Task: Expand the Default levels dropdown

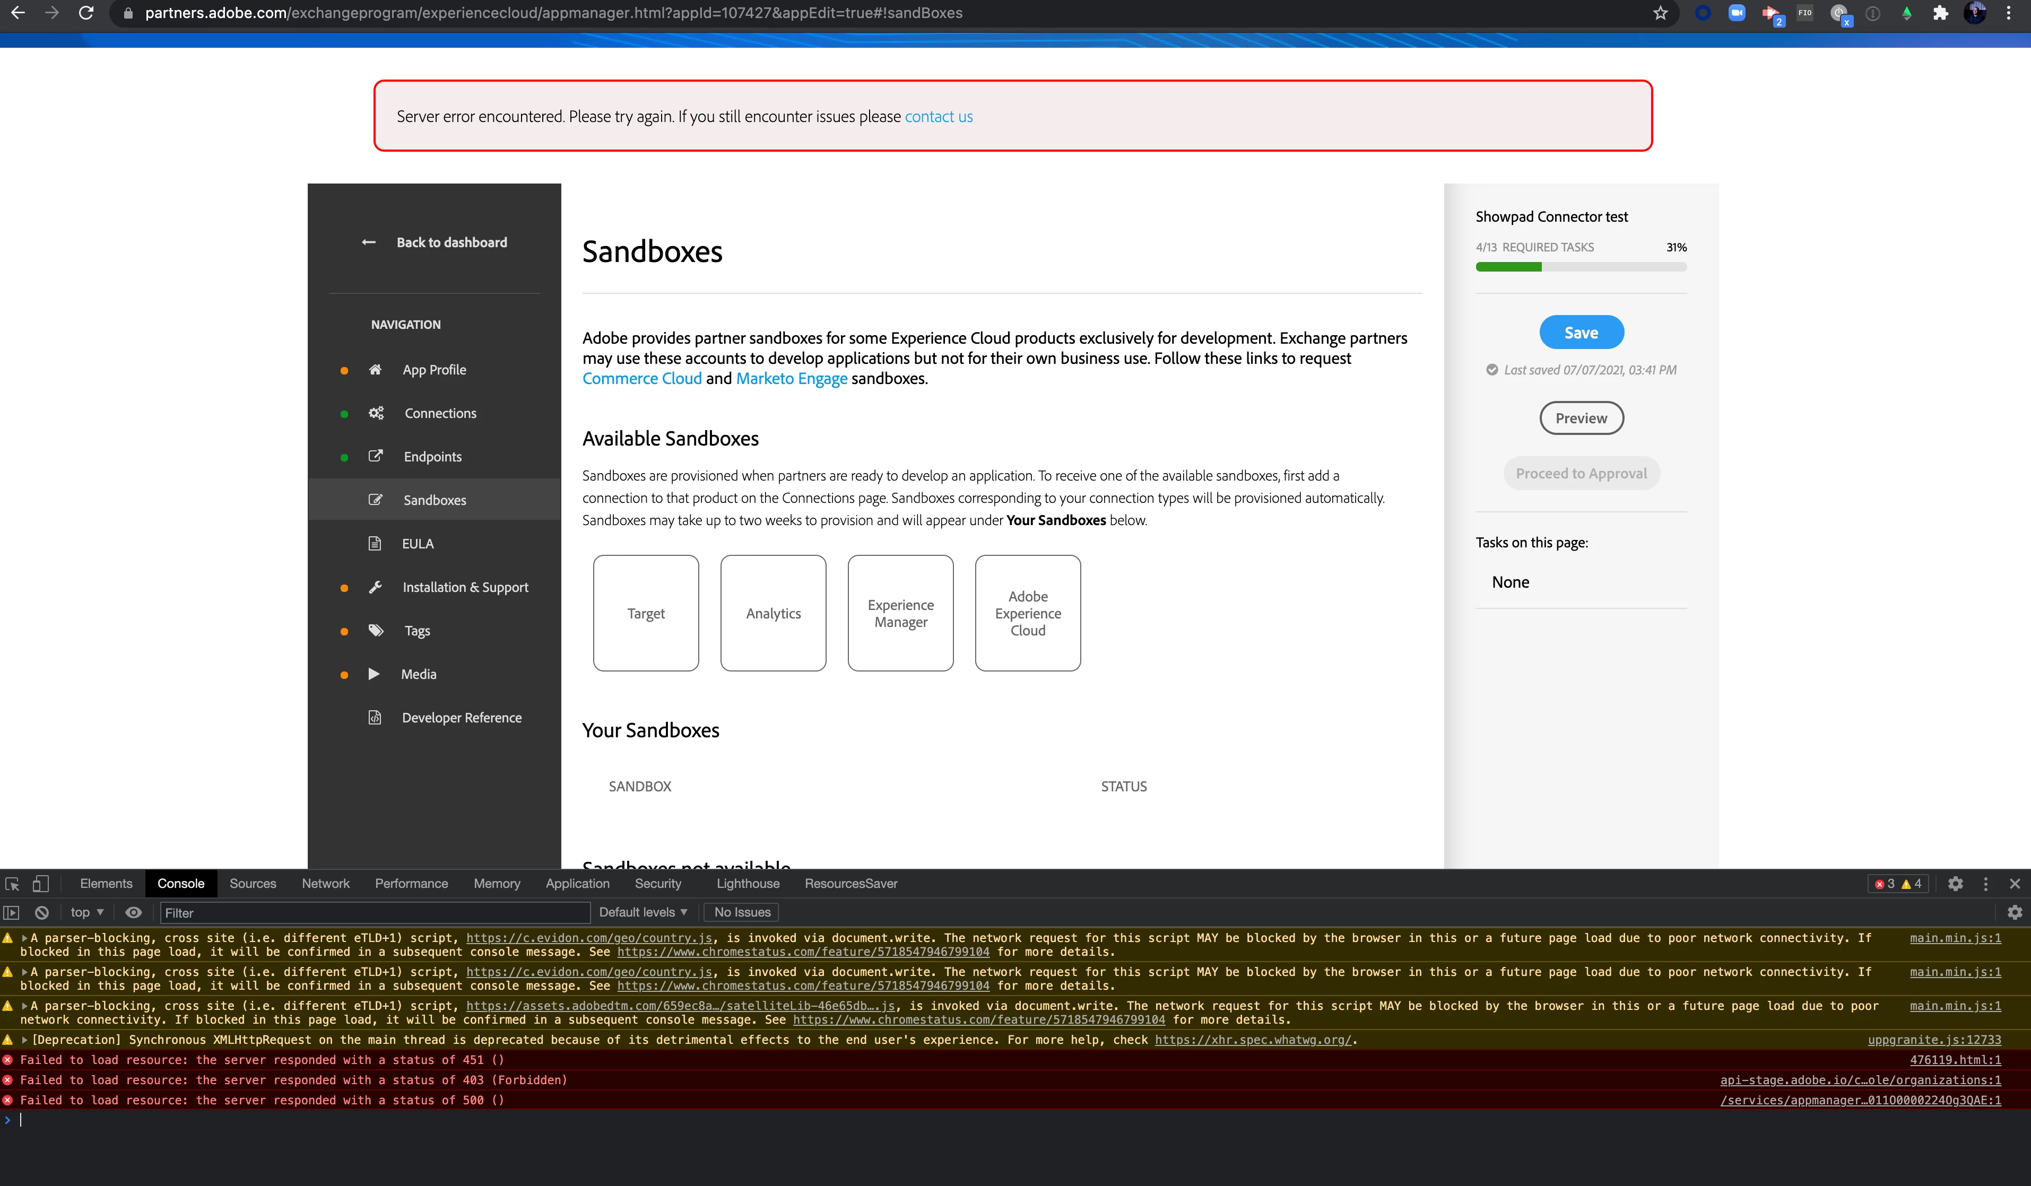Action: 643,912
